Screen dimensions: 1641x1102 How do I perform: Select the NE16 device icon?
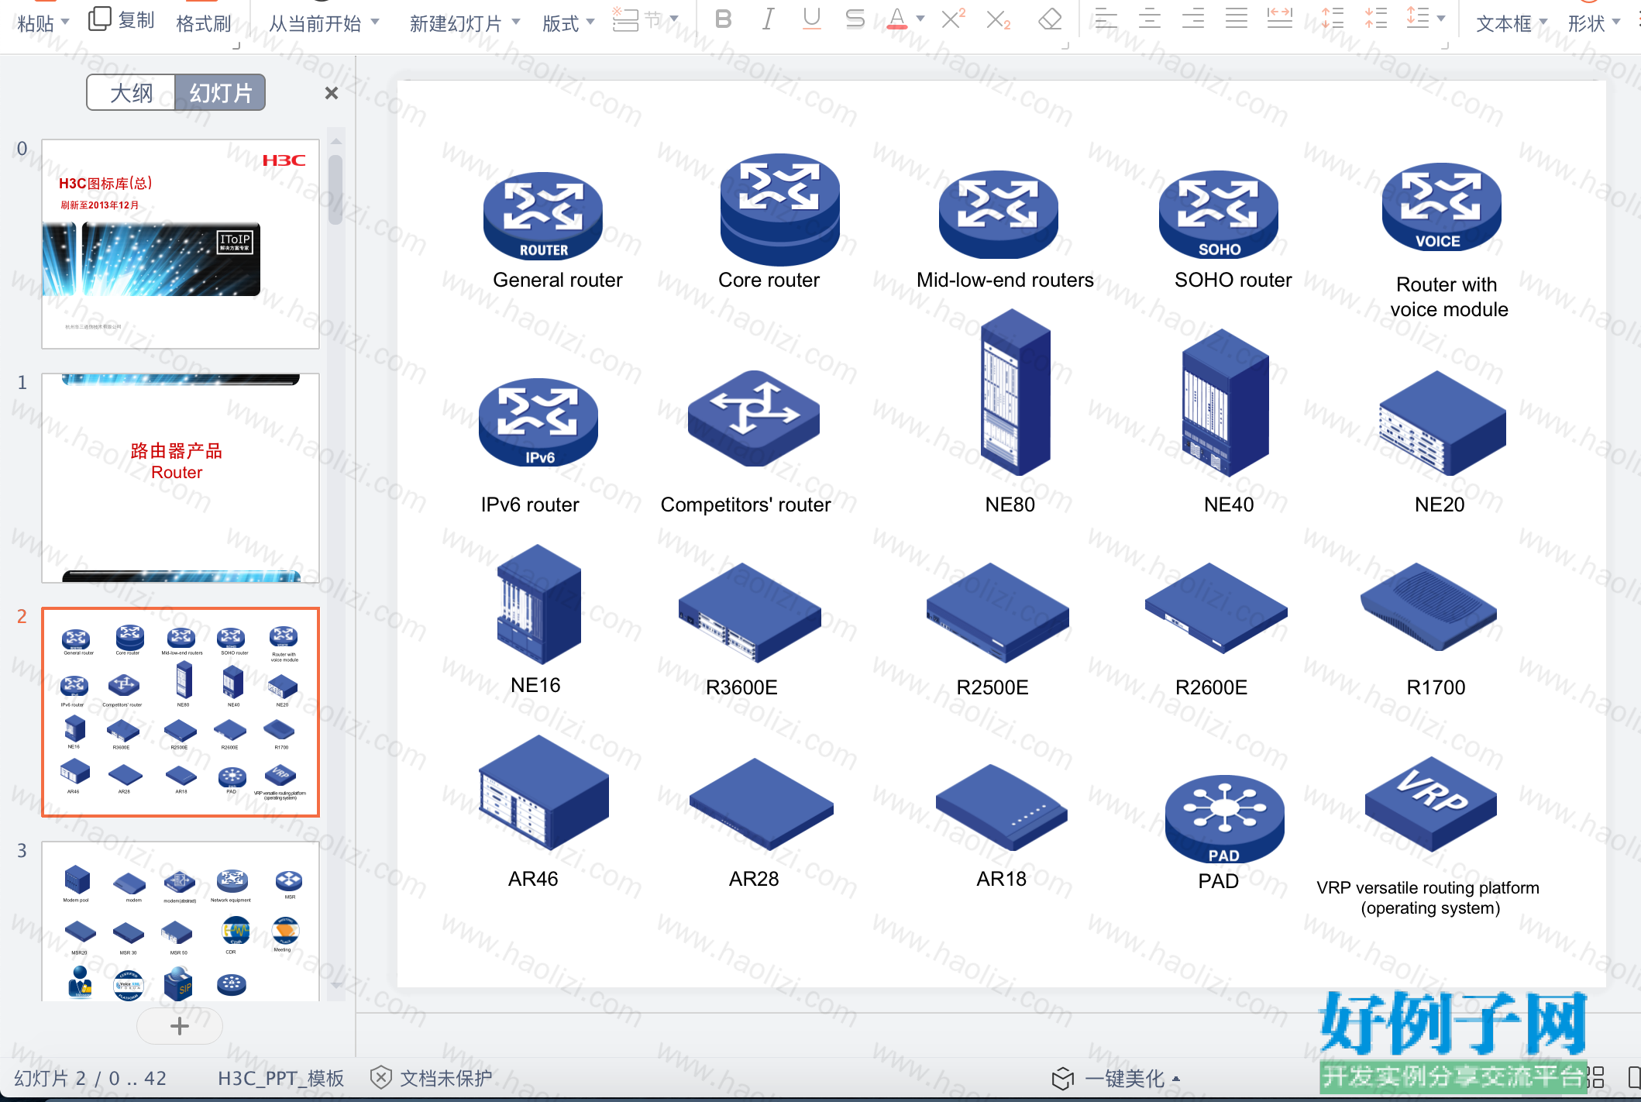pos(539,604)
